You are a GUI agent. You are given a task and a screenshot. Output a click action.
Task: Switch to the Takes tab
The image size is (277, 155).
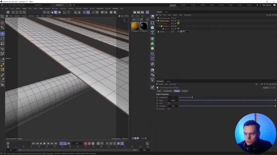tap(167, 12)
